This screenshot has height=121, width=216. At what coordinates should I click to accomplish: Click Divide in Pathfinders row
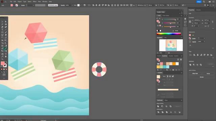pos(158,112)
